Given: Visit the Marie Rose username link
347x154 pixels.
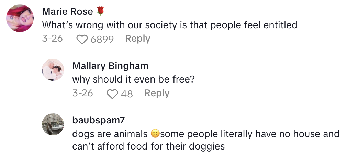Looking at the screenshot, I should click(x=67, y=12).
